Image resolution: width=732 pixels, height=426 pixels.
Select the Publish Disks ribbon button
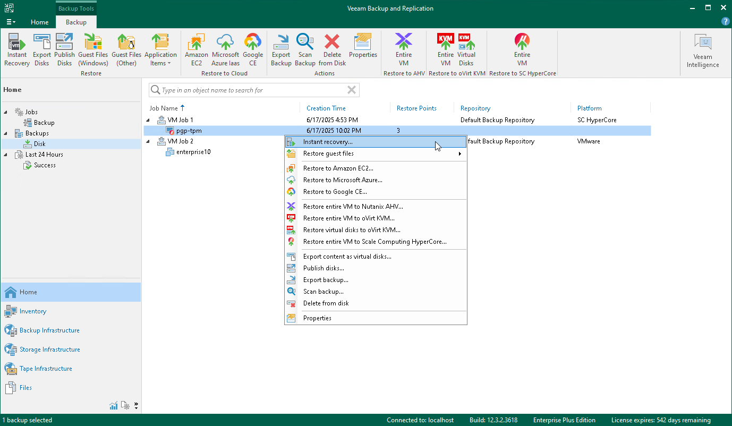[x=64, y=50]
